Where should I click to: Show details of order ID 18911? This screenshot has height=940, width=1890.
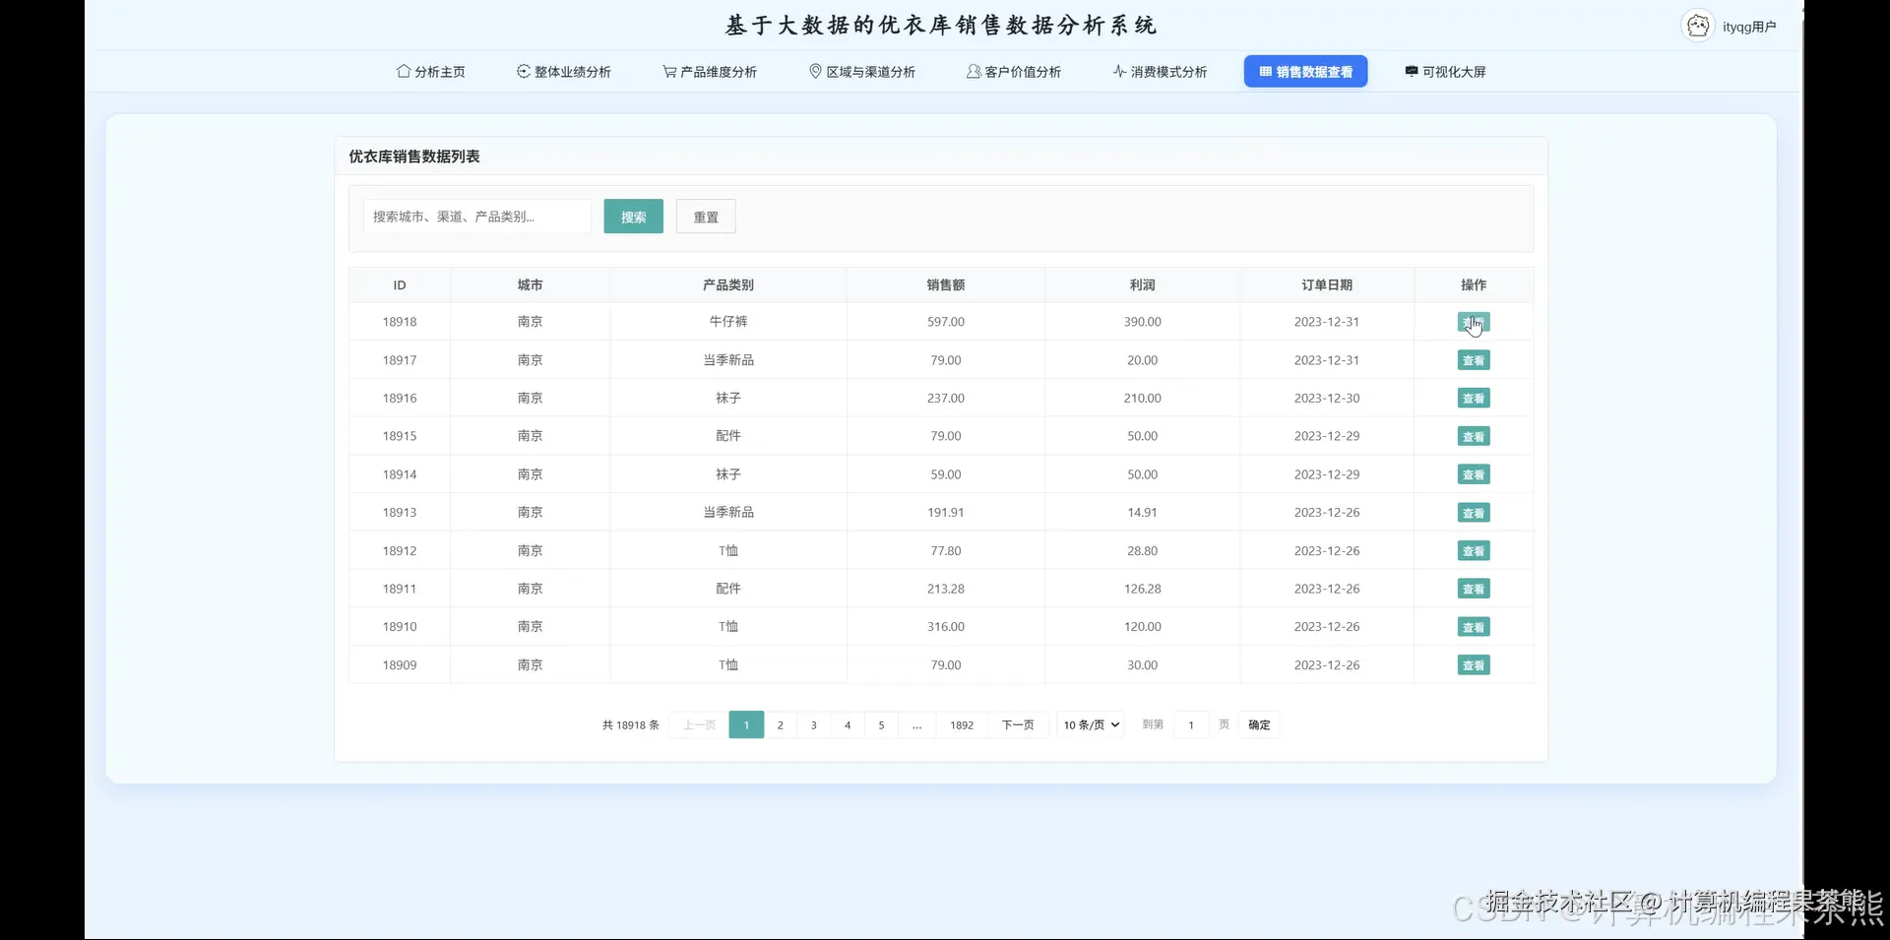[1474, 589]
